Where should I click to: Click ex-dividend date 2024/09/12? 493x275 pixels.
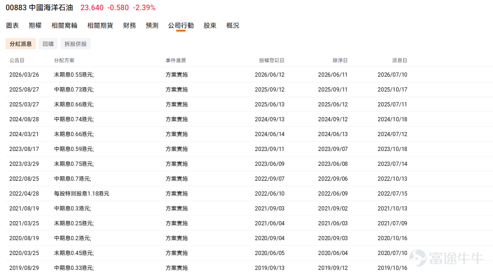coord(333,119)
